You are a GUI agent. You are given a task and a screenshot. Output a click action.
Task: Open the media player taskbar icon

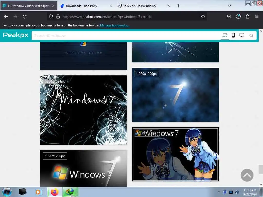click(x=38, y=192)
